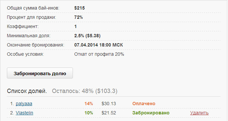Screen dimensions: 228x121
Task: Click the Общая сумма бай-инов label
Action: tap(33, 8)
